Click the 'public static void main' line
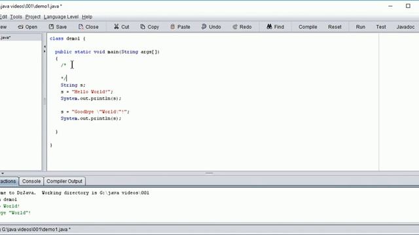 [107, 52]
